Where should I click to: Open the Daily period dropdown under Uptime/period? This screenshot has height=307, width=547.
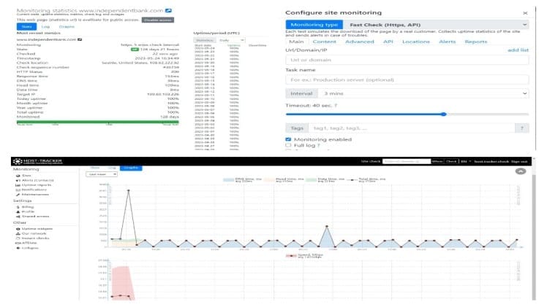[232, 40]
